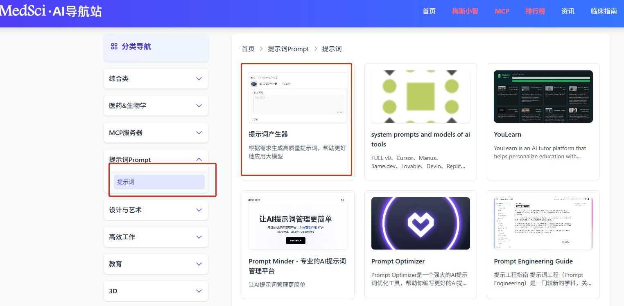The image size is (624, 306).
Task: Click description starting FULL v0、Cursor
Action: tap(418, 162)
